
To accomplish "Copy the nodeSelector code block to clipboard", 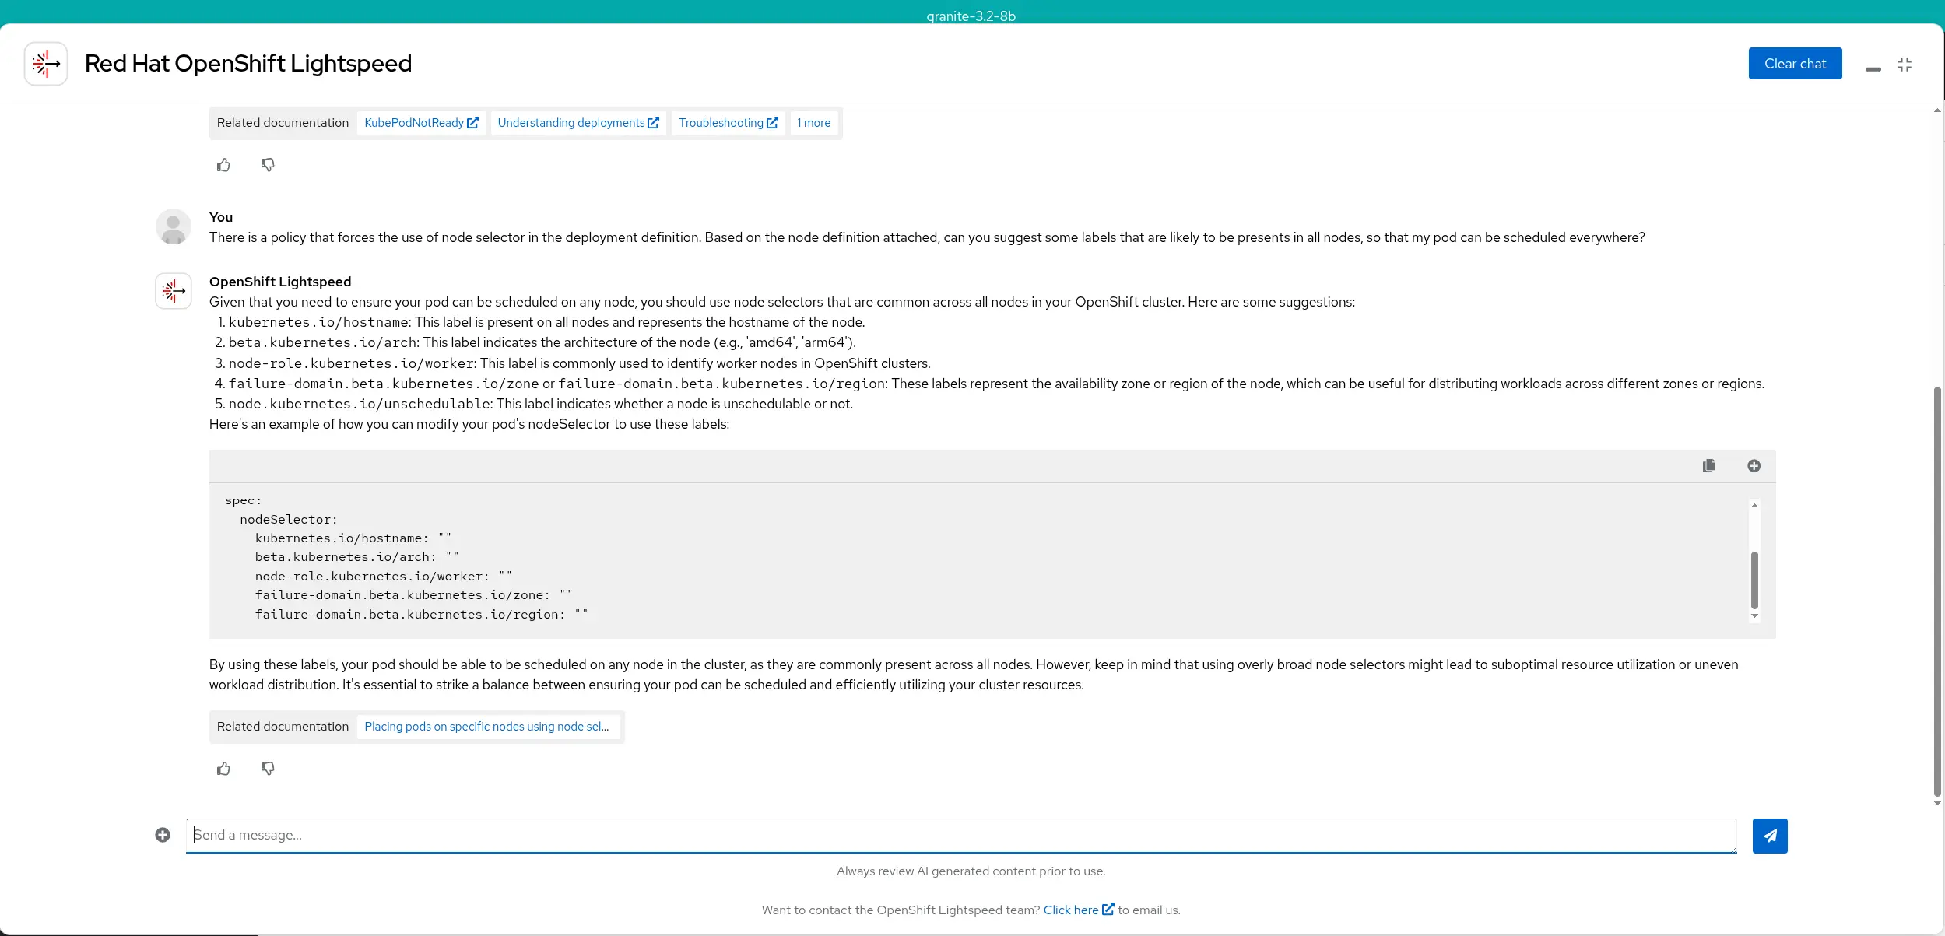I will pyautogui.click(x=1709, y=466).
